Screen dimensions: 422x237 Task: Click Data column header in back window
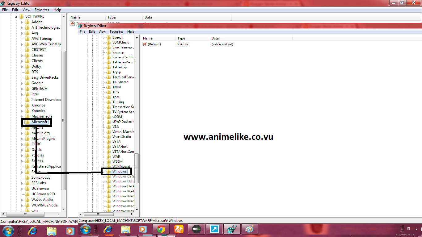[188, 17]
